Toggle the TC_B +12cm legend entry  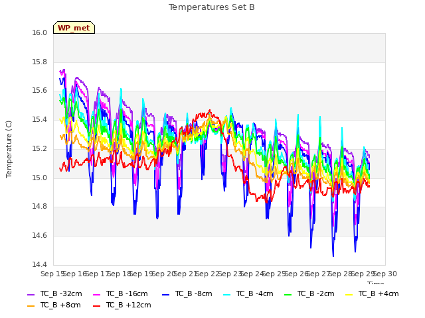pos(122,305)
